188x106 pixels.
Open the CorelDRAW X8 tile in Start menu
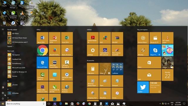point(55,87)
